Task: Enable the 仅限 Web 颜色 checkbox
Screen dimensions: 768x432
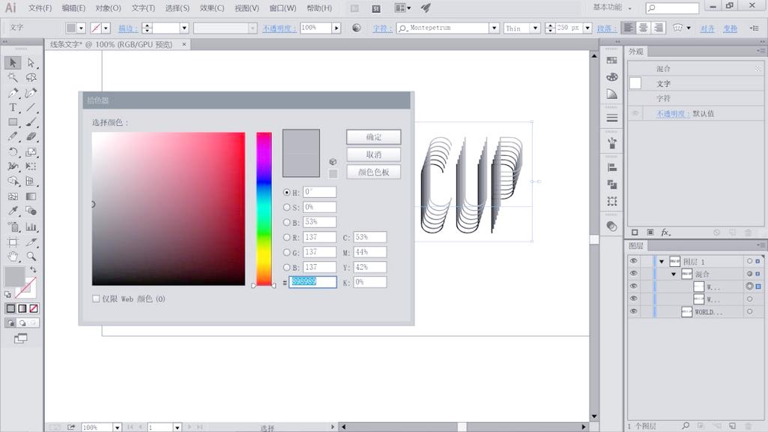Action: (x=96, y=298)
